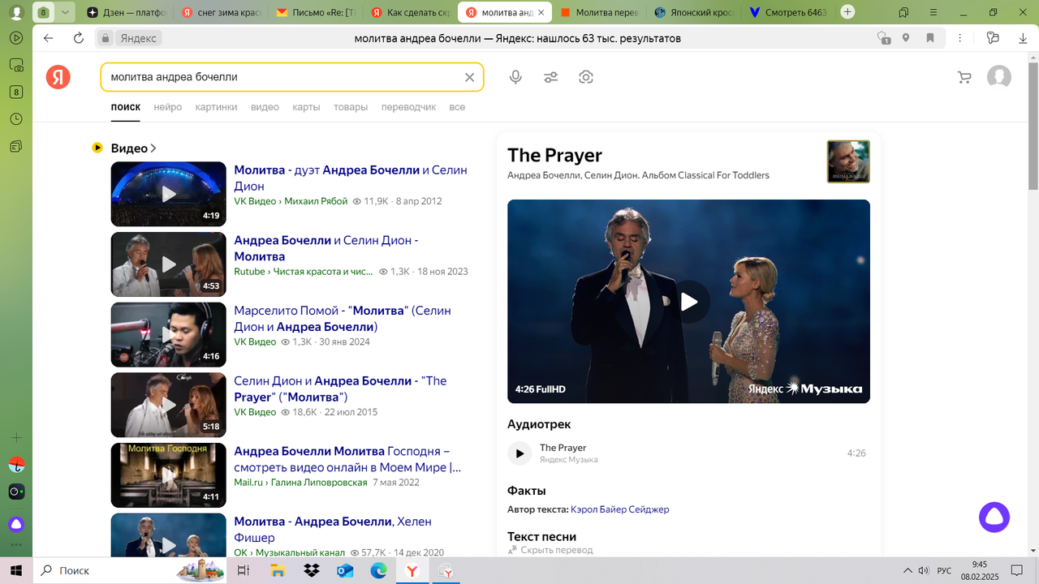Go back with the browser arrow
This screenshot has width=1039, height=584.
(x=48, y=38)
